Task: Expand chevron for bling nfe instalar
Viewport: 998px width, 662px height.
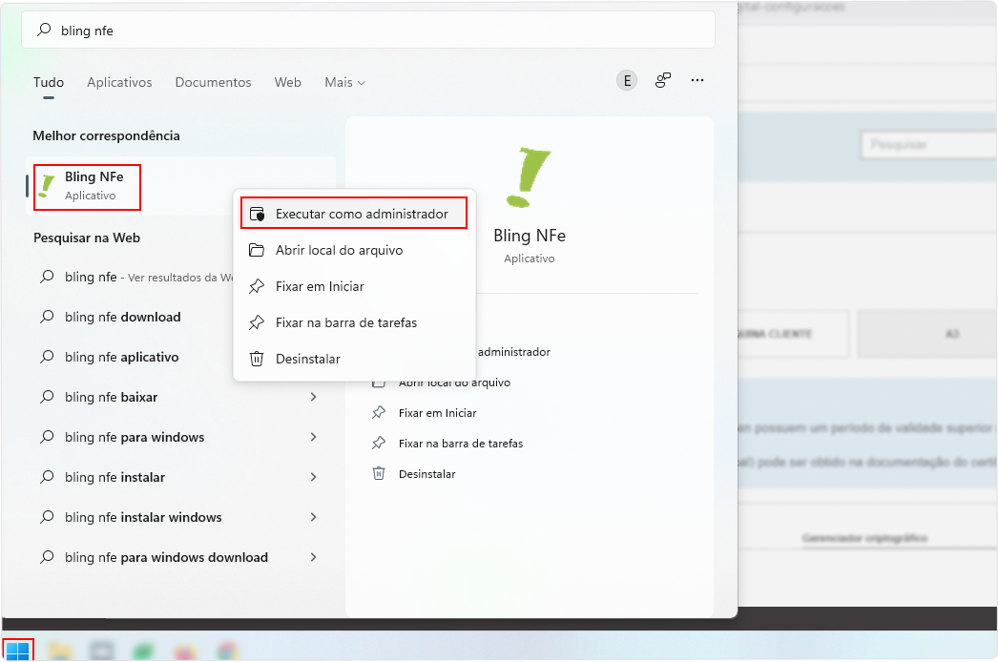Action: tap(313, 477)
